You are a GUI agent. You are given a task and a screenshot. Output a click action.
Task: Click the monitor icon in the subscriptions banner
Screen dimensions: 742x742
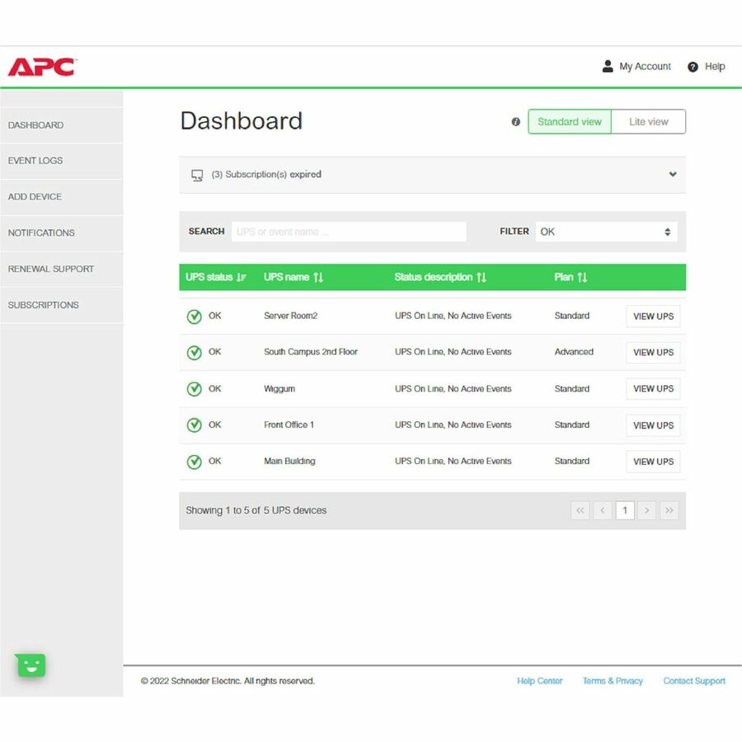(196, 175)
